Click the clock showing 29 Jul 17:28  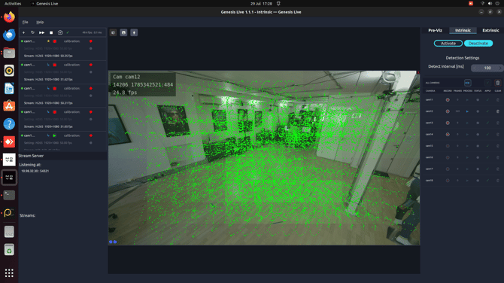pyautogui.click(x=261, y=4)
